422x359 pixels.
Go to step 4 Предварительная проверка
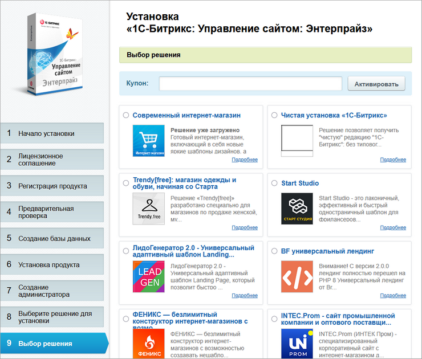[52, 212]
